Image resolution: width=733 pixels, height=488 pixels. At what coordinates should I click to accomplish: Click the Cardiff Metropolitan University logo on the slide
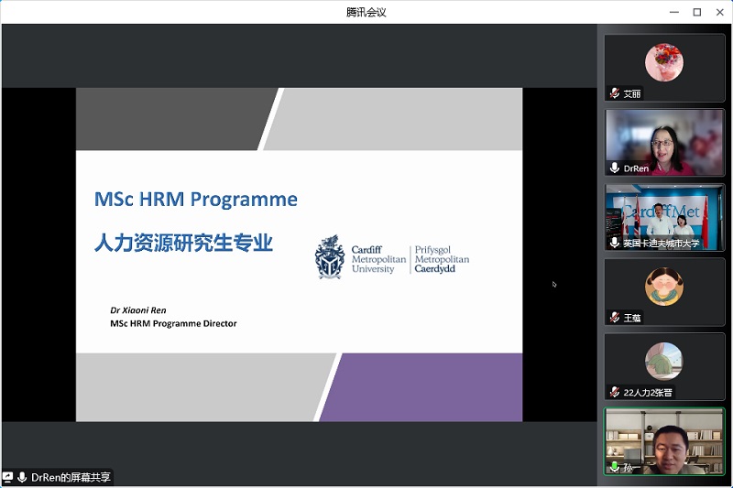point(391,259)
